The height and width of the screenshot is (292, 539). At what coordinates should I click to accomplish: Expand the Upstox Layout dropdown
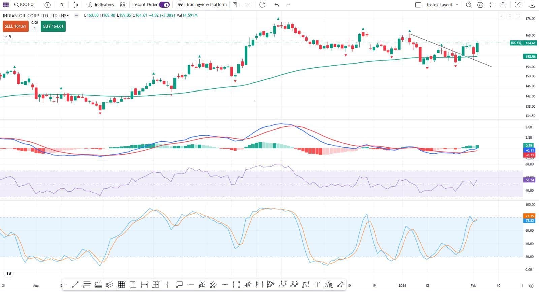coord(442,5)
